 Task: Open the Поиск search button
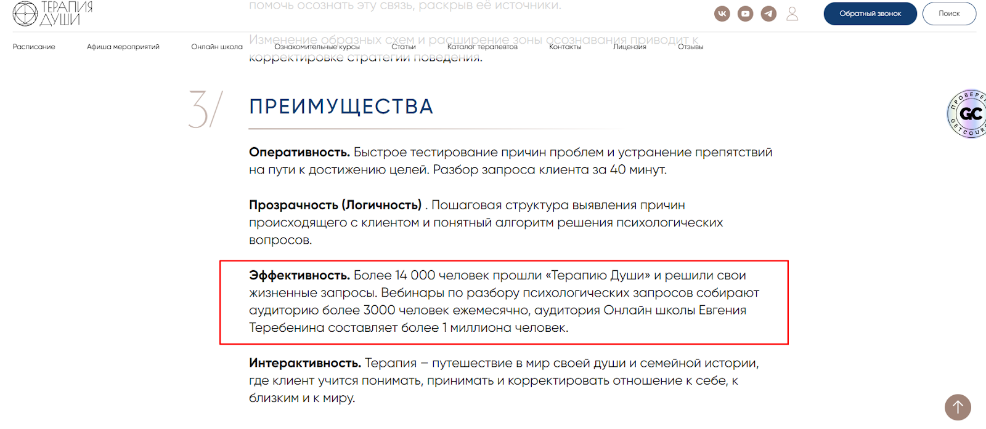click(949, 14)
